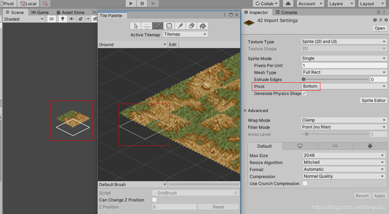Open the Ground palette dropdown

tap(132, 45)
